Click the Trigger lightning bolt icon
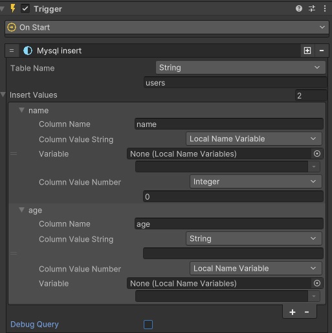Screen dimensions: 332x333 tap(13, 8)
